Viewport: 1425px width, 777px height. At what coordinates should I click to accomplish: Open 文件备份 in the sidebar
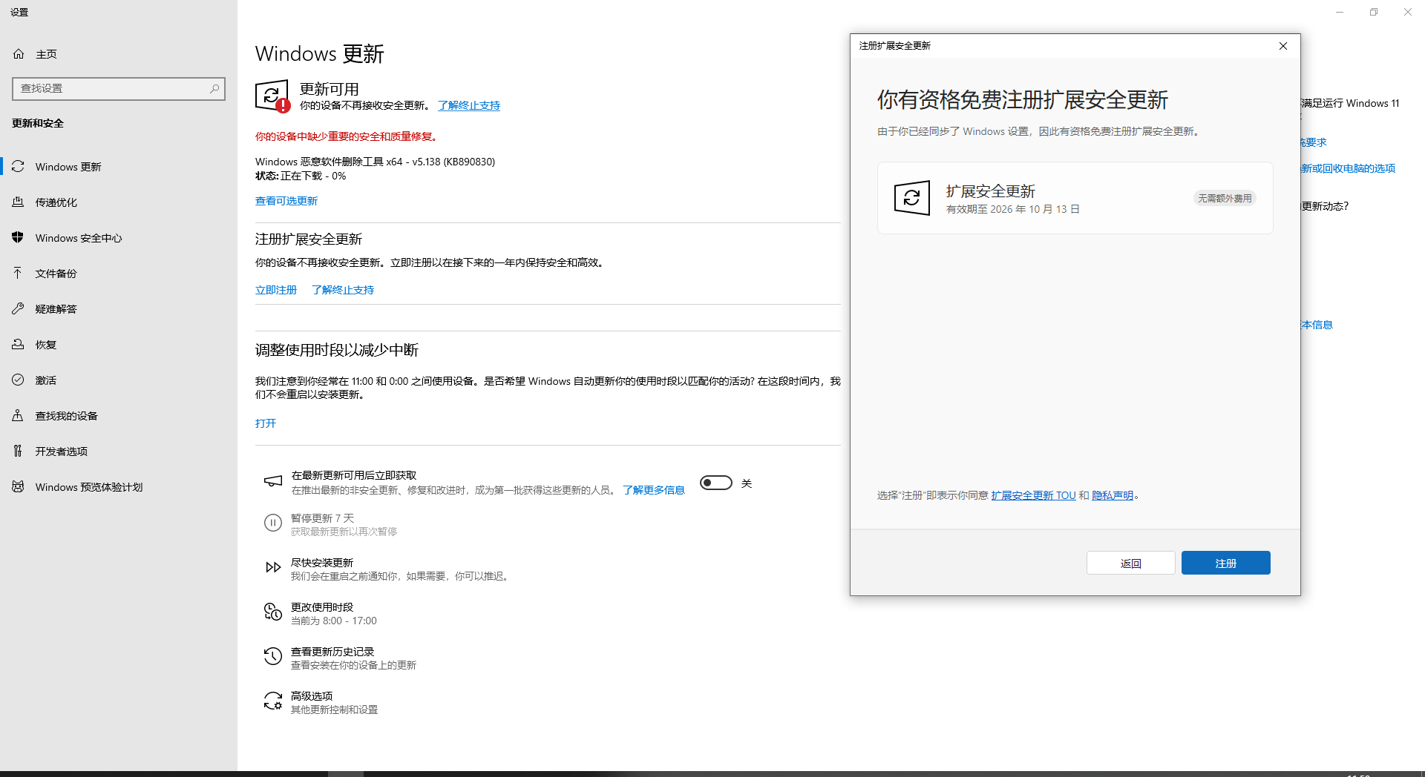pos(119,273)
